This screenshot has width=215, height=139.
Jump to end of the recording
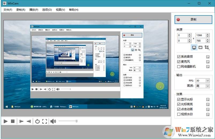click(x=29, y=121)
